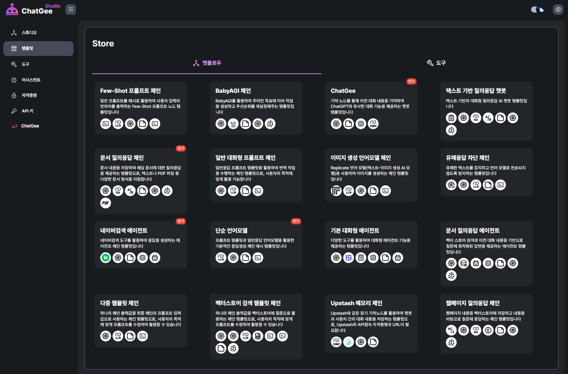
Task: Click the green Upstash icon in Upstash 메모리 체인
Action: tap(348, 342)
